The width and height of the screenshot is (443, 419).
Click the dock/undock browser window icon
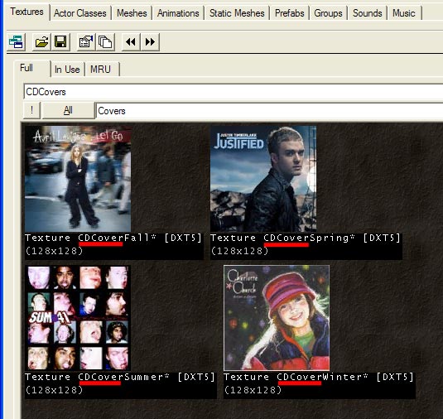point(16,42)
